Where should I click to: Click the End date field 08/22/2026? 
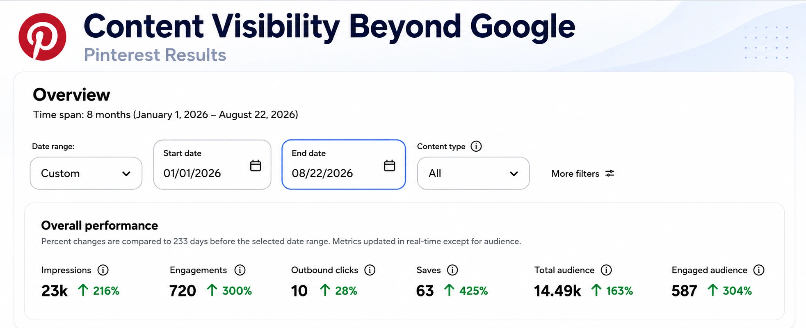coord(344,165)
